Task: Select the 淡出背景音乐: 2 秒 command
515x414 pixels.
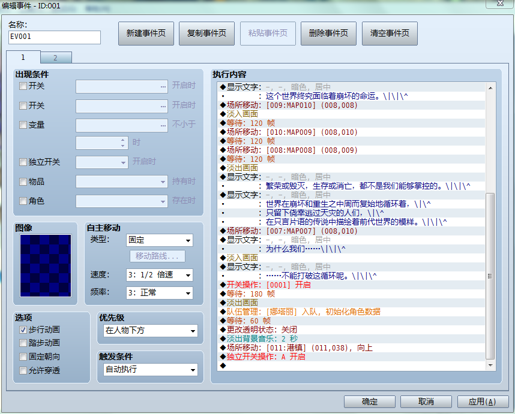Action: click(351, 339)
